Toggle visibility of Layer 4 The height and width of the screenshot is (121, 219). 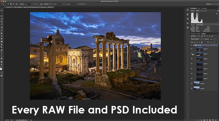click(x=191, y=69)
